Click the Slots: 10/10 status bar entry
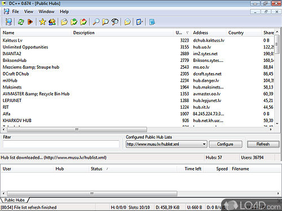The height and width of the screenshot is (211, 282). point(139,207)
